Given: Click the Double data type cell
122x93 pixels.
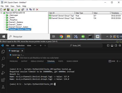Looking at the screenshot, I should click(78, 18).
